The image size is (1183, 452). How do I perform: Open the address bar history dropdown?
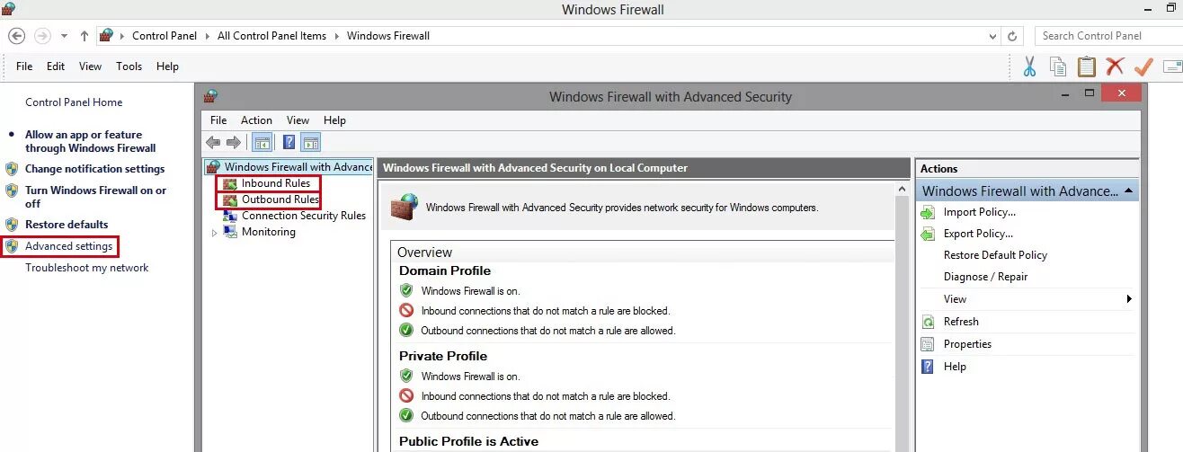[992, 36]
